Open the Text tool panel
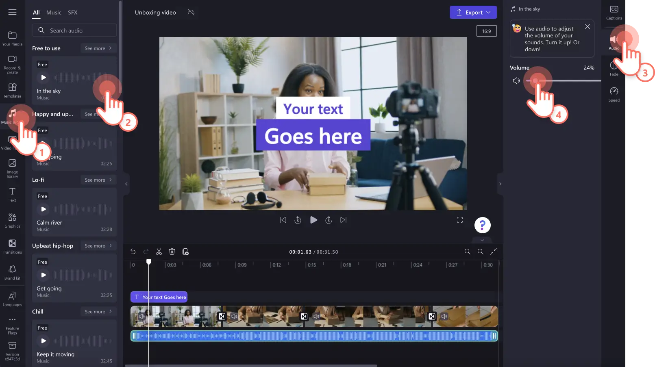The height and width of the screenshot is (367, 655). click(x=12, y=195)
